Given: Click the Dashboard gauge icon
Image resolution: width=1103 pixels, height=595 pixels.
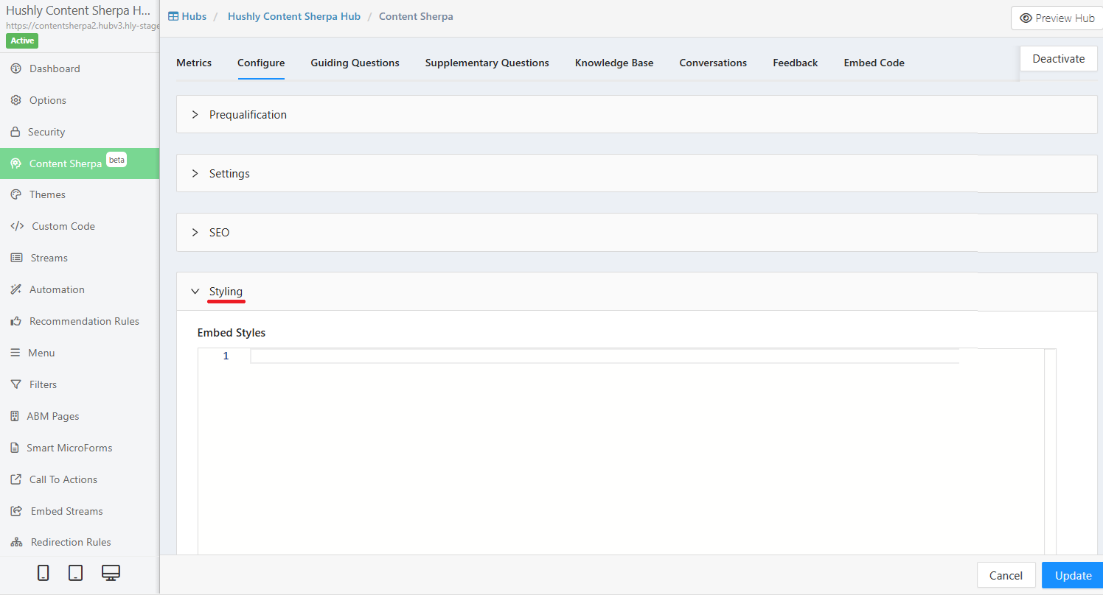Looking at the screenshot, I should coord(15,68).
